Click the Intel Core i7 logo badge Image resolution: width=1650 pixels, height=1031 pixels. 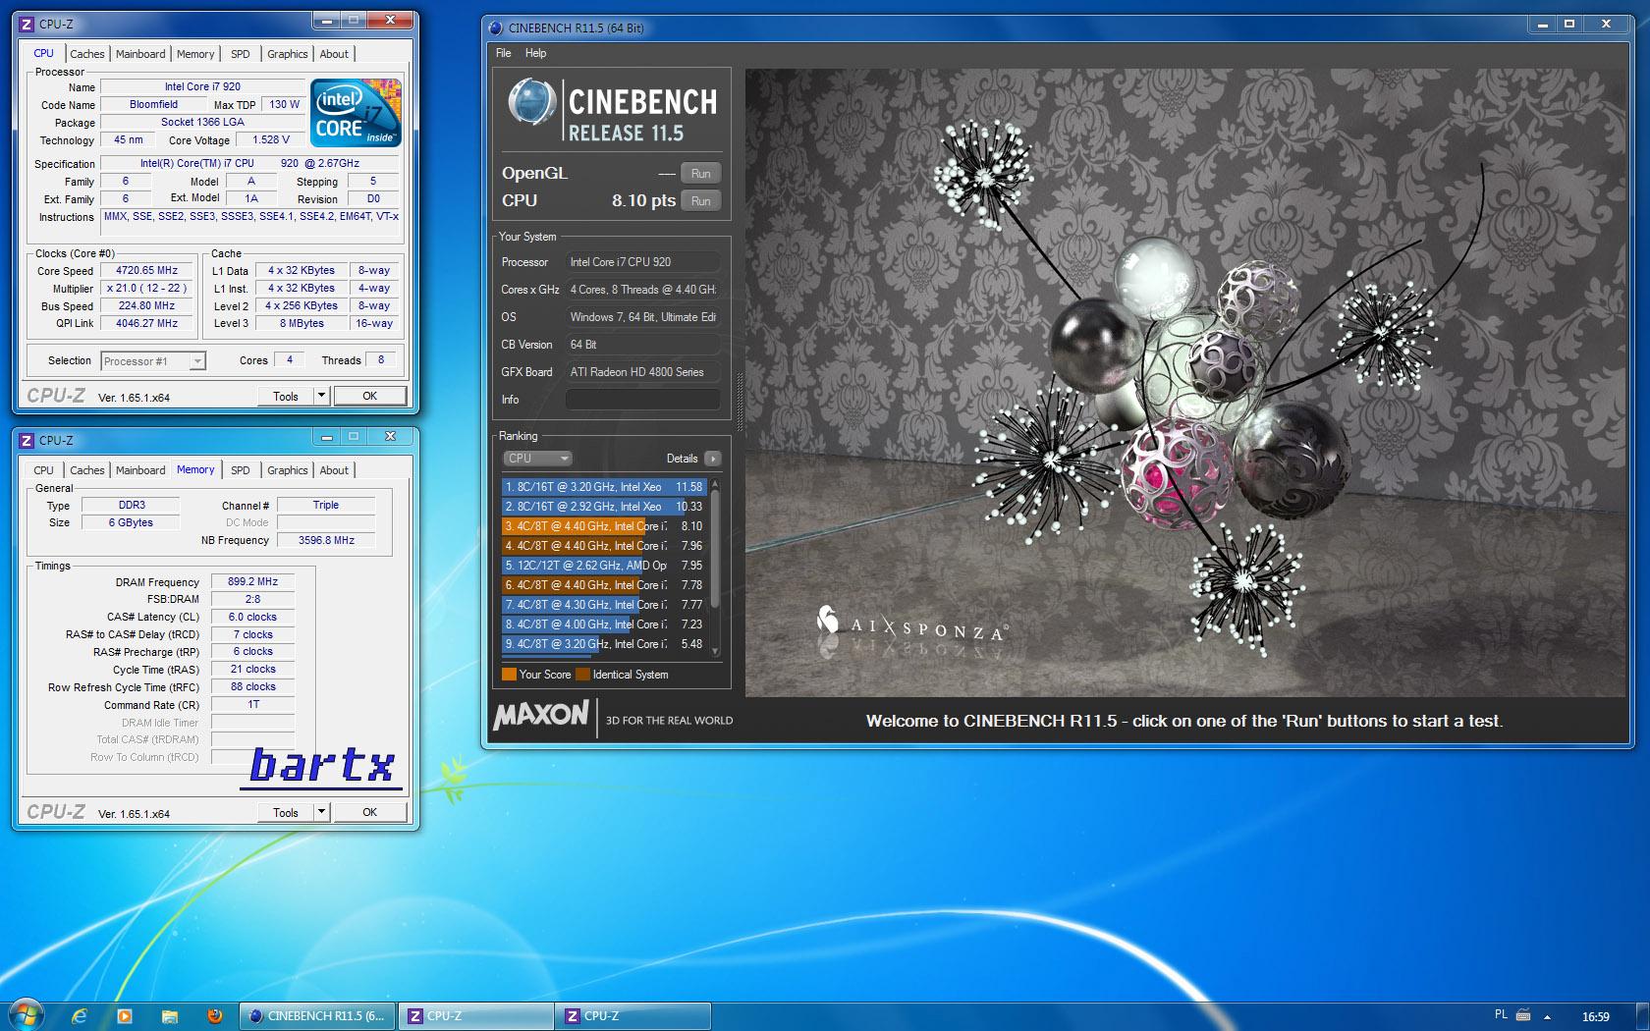click(356, 112)
